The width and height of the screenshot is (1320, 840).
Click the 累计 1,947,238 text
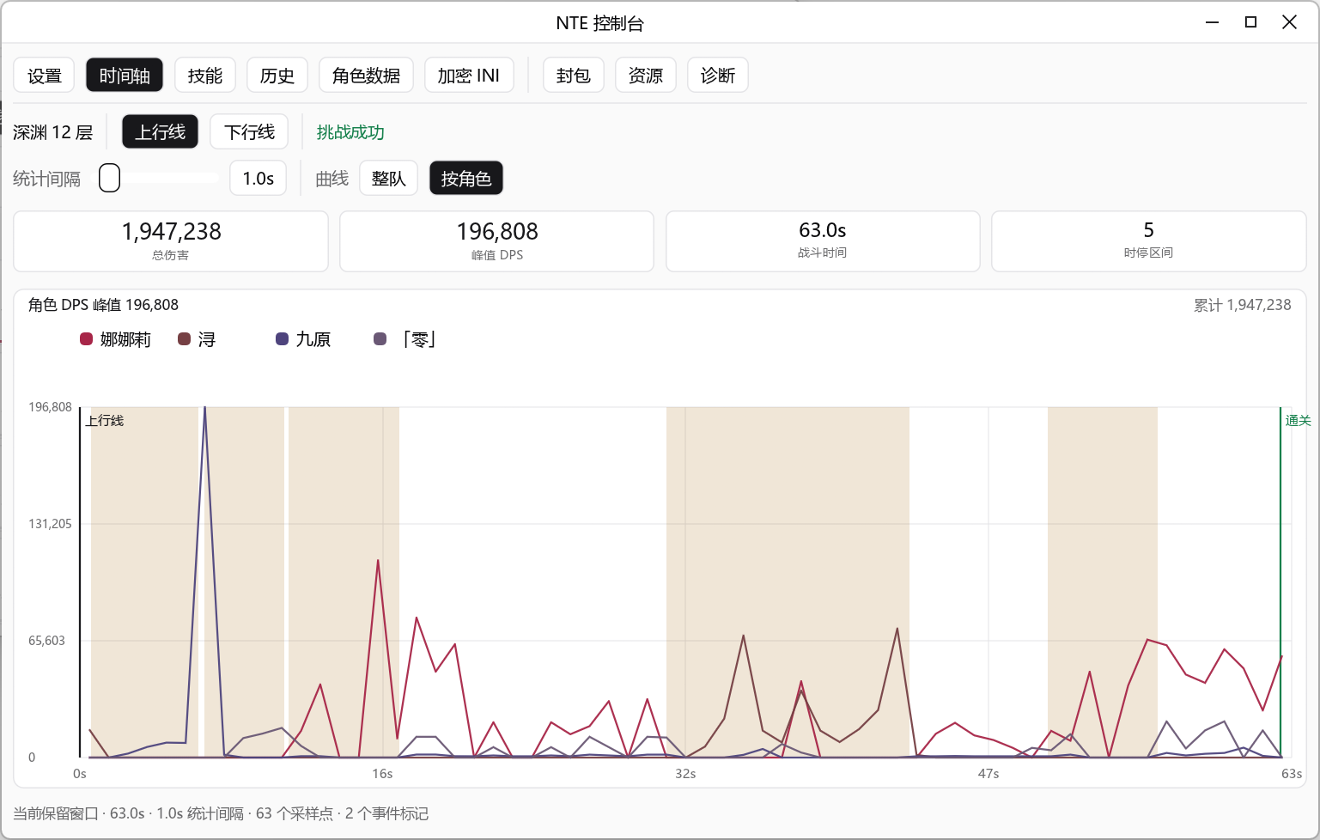[1242, 305]
